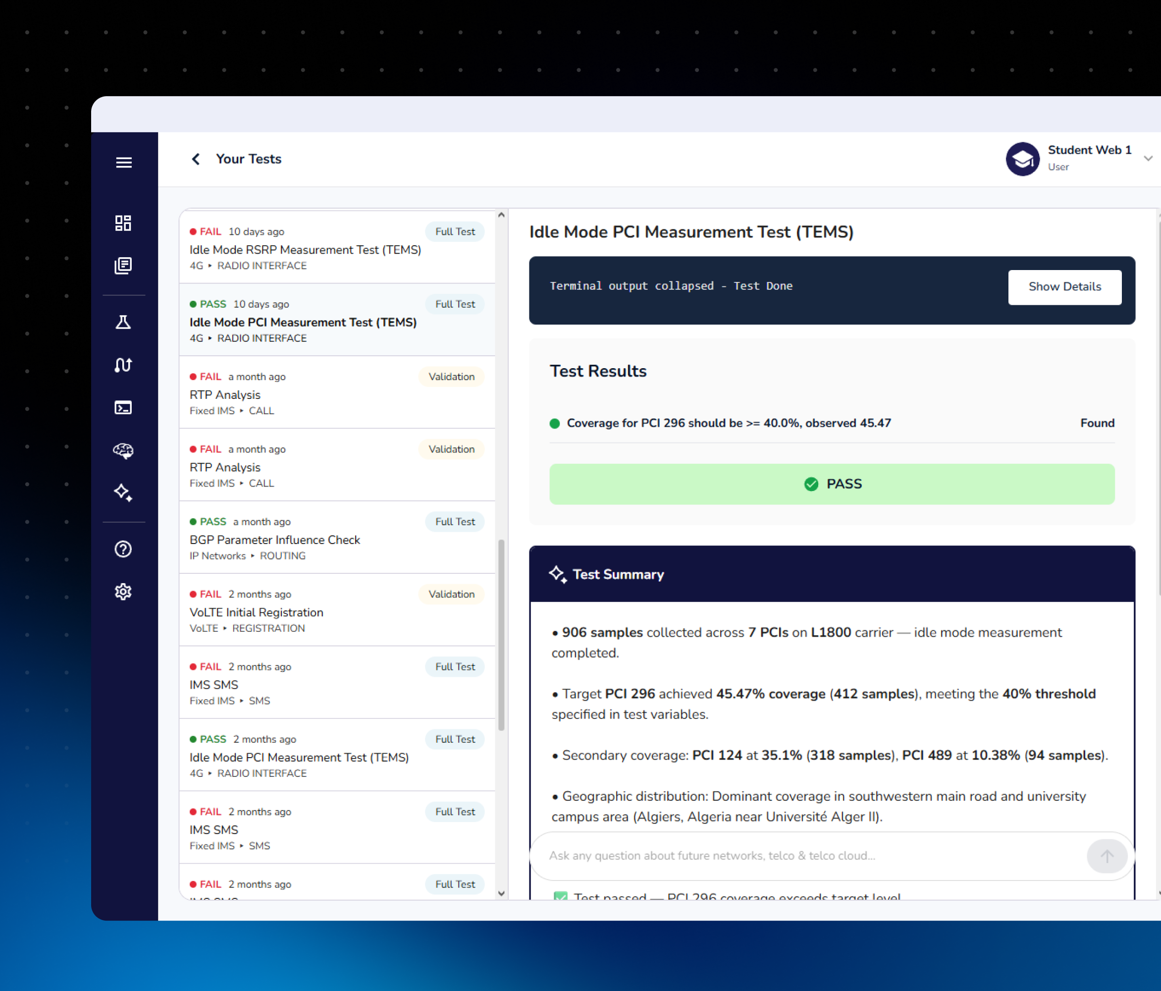1161x991 pixels.
Task: Click the test list scrollbar thumb
Action: (x=501, y=635)
